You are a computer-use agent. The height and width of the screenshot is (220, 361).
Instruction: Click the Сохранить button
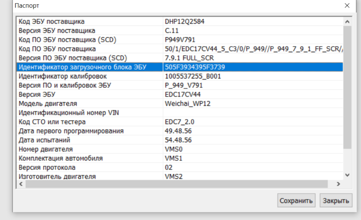pyautogui.click(x=296, y=201)
